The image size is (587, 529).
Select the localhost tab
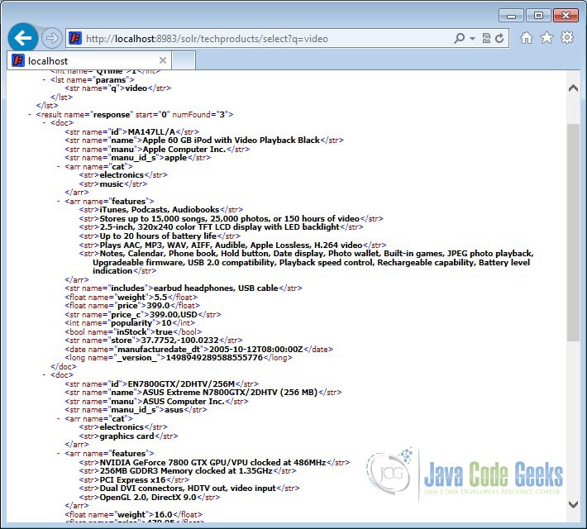(x=89, y=60)
